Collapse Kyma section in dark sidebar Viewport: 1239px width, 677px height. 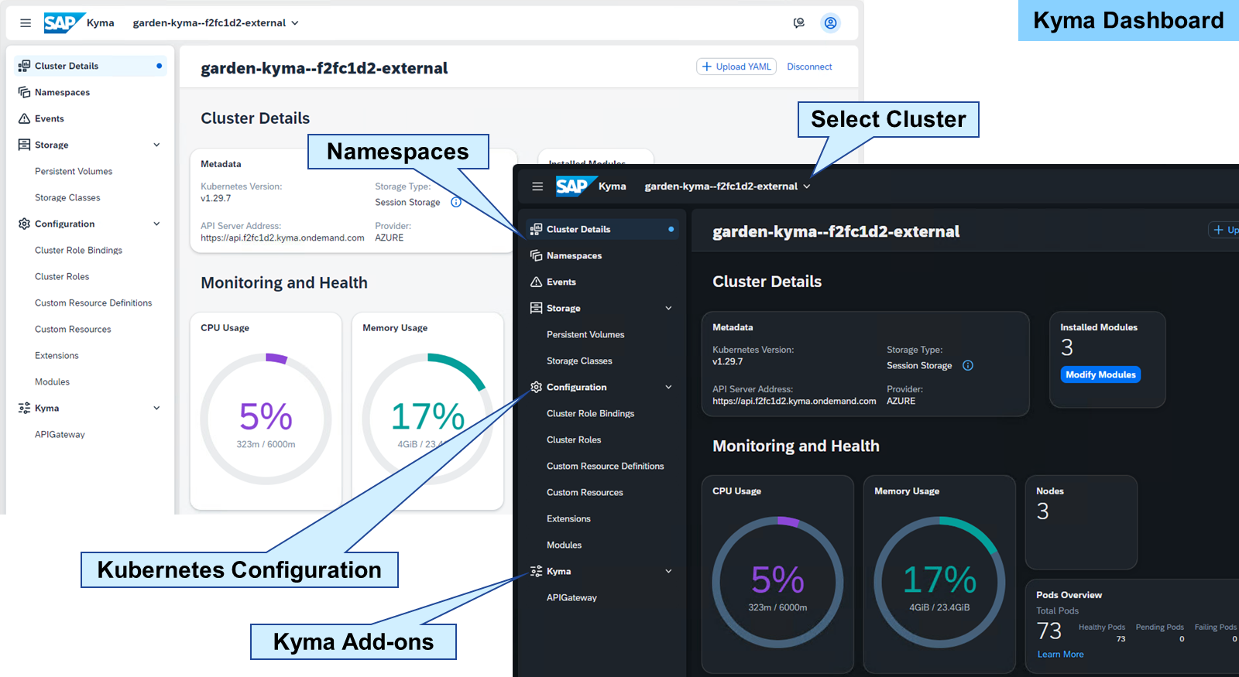[x=668, y=571]
